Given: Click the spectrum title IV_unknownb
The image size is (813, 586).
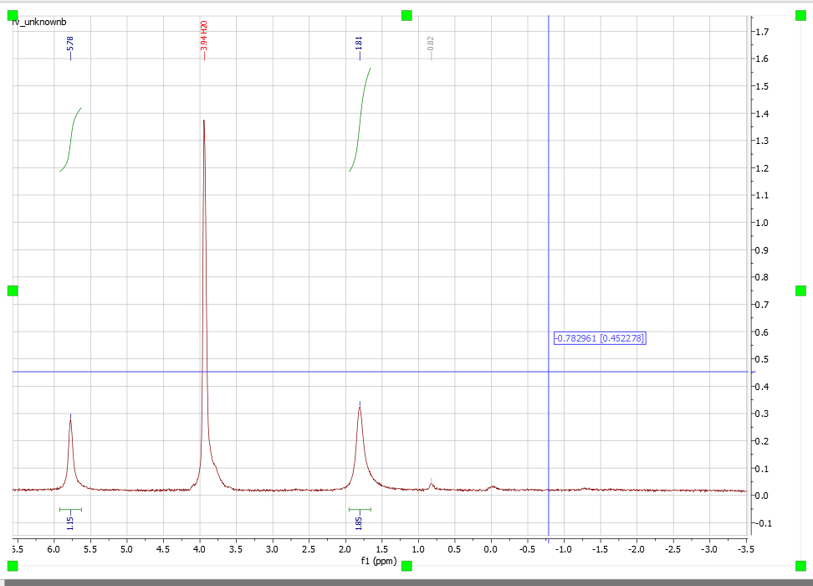Looking at the screenshot, I should pyautogui.click(x=38, y=22).
